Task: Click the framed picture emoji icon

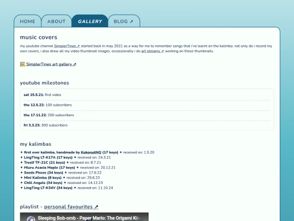Action: point(22,64)
